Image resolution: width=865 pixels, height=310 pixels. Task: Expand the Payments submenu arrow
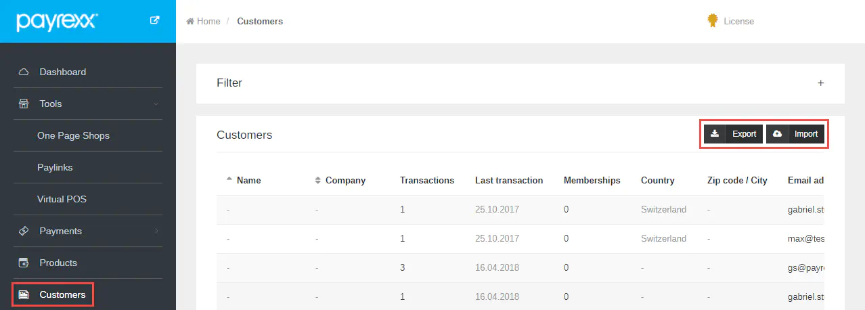(x=156, y=231)
